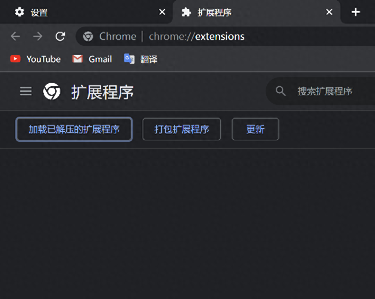The image size is (375, 299).
Task: Navigate forward with the arrow button
Action: (37, 36)
